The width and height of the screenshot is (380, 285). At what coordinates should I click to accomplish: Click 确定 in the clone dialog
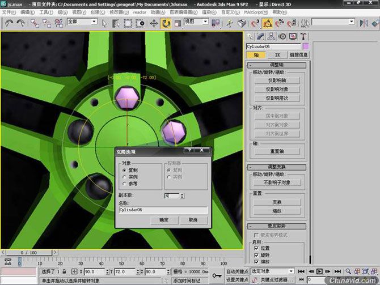164,220
